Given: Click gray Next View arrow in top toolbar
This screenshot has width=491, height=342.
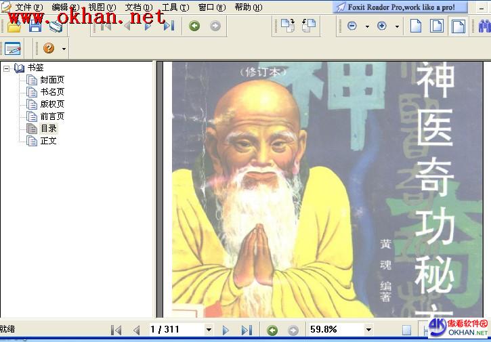Looking at the screenshot, I should coord(215,26).
